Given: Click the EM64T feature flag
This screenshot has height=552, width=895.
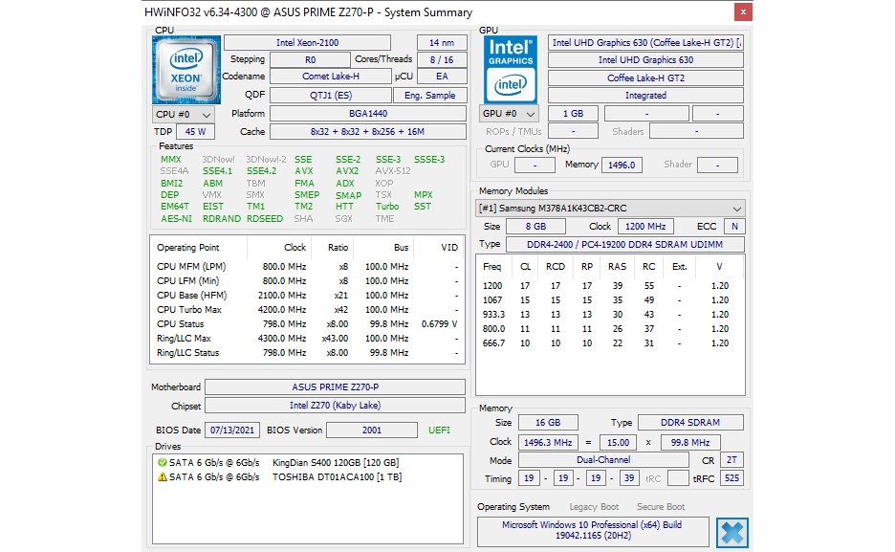Looking at the screenshot, I should 175,207.
